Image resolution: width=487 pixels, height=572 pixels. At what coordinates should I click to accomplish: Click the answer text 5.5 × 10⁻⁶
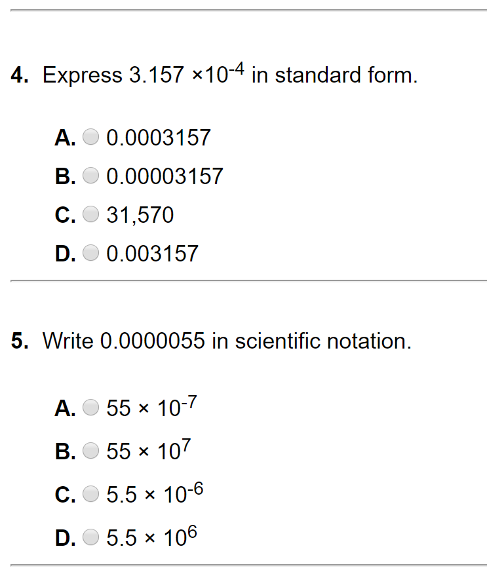pos(151,495)
